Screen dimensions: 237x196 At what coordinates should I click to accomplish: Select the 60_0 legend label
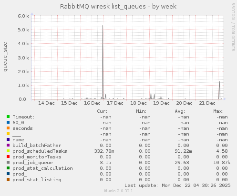[18, 123]
